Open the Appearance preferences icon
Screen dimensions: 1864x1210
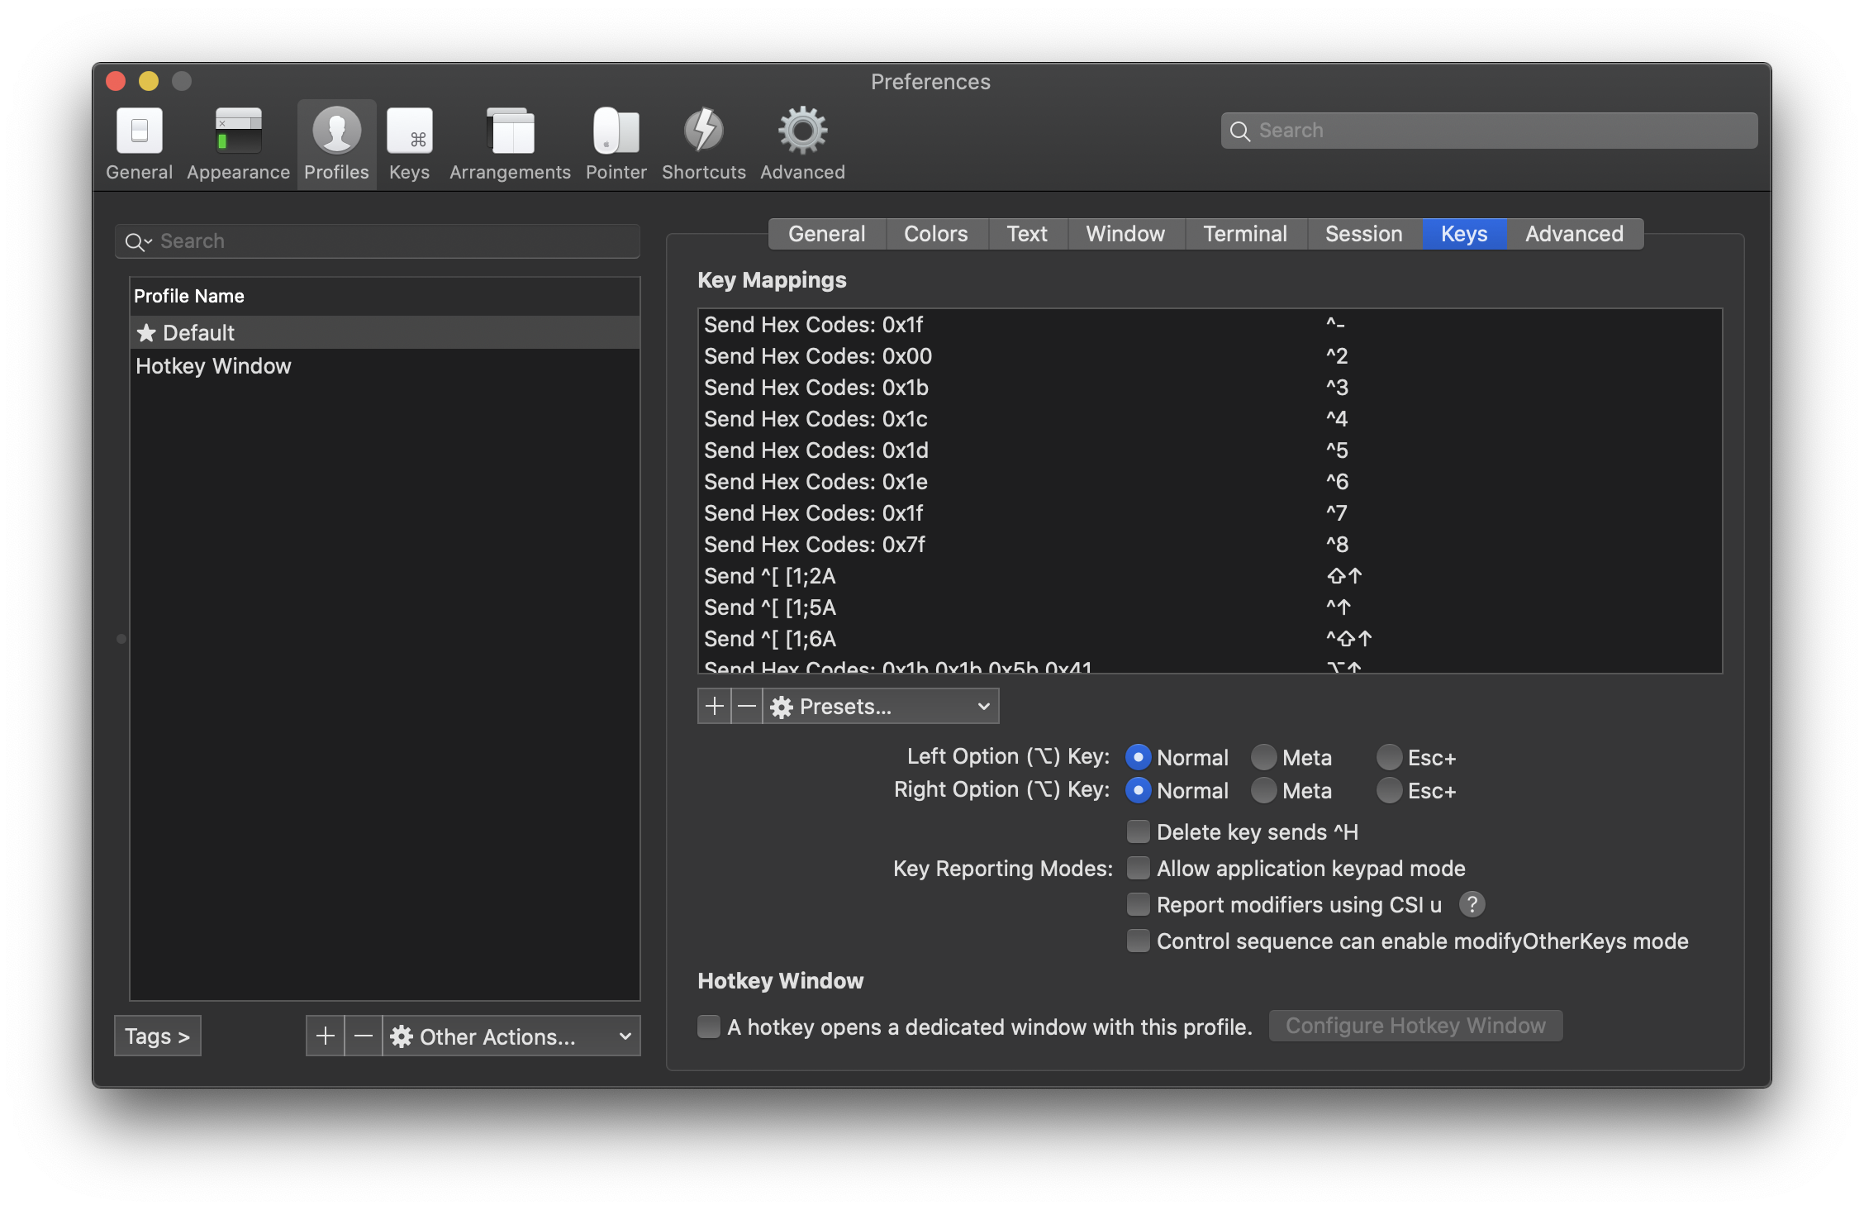(238, 132)
